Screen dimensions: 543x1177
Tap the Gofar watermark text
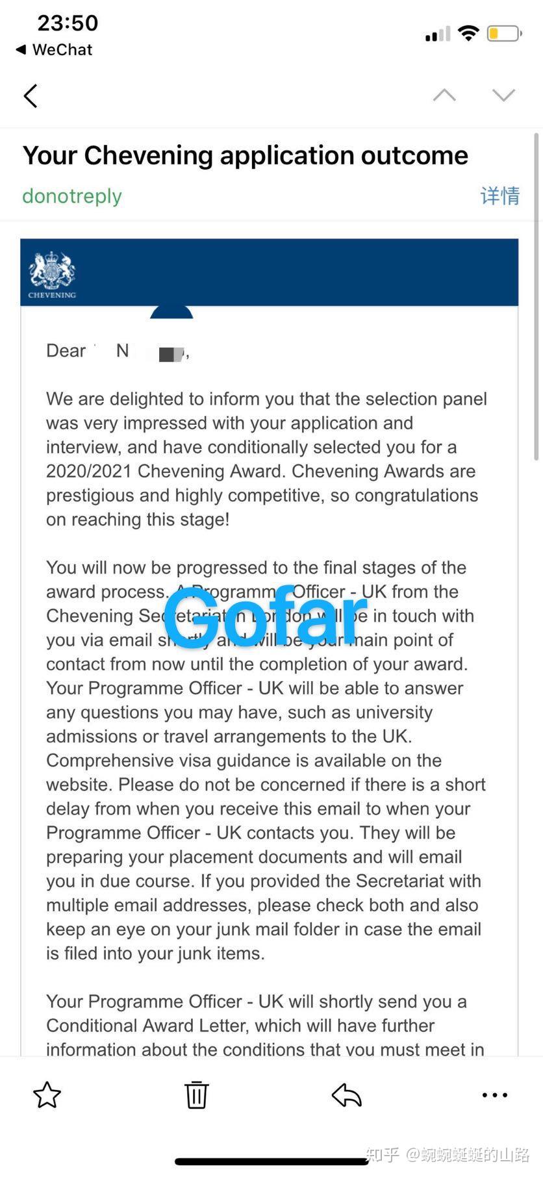(265, 616)
